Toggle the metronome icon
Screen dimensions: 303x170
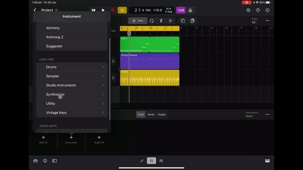(x=190, y=10)
